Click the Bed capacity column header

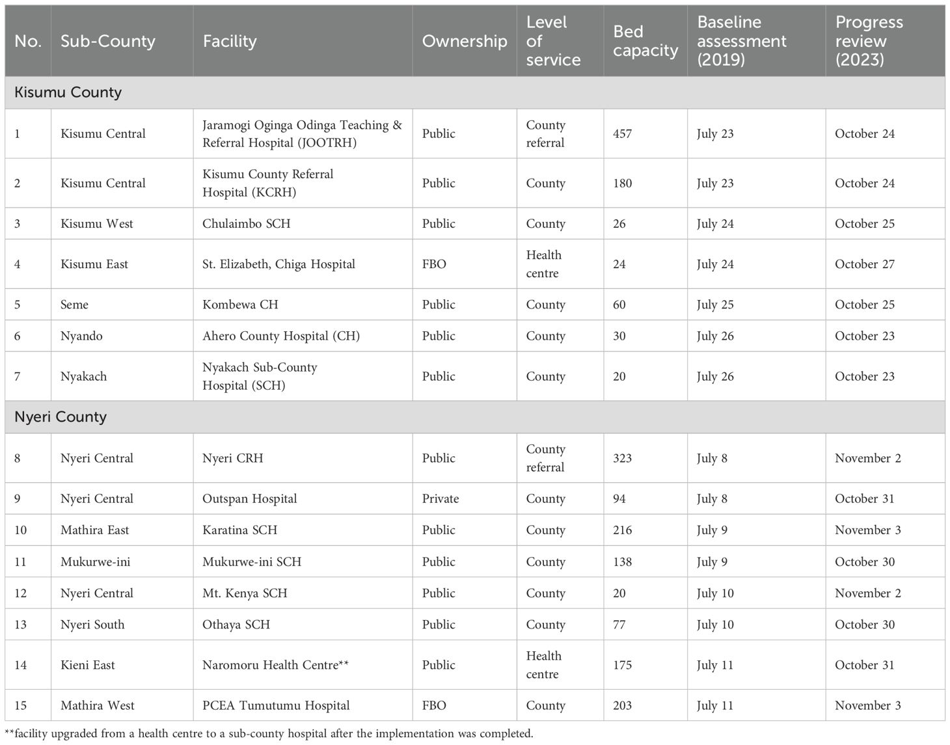tap(645, 41)
